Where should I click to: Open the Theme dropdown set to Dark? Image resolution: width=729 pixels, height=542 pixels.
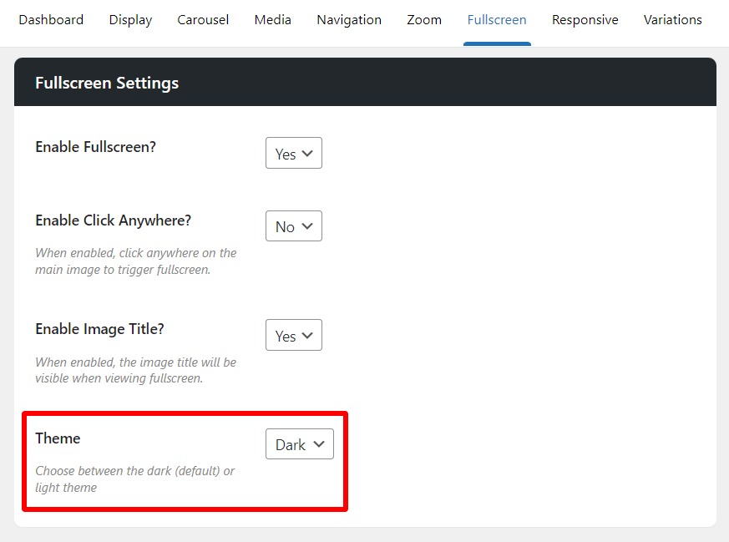(299, 444)
